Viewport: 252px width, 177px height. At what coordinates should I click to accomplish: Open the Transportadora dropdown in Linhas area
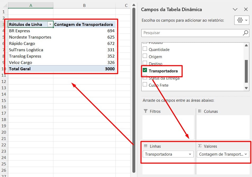[190, 154]
